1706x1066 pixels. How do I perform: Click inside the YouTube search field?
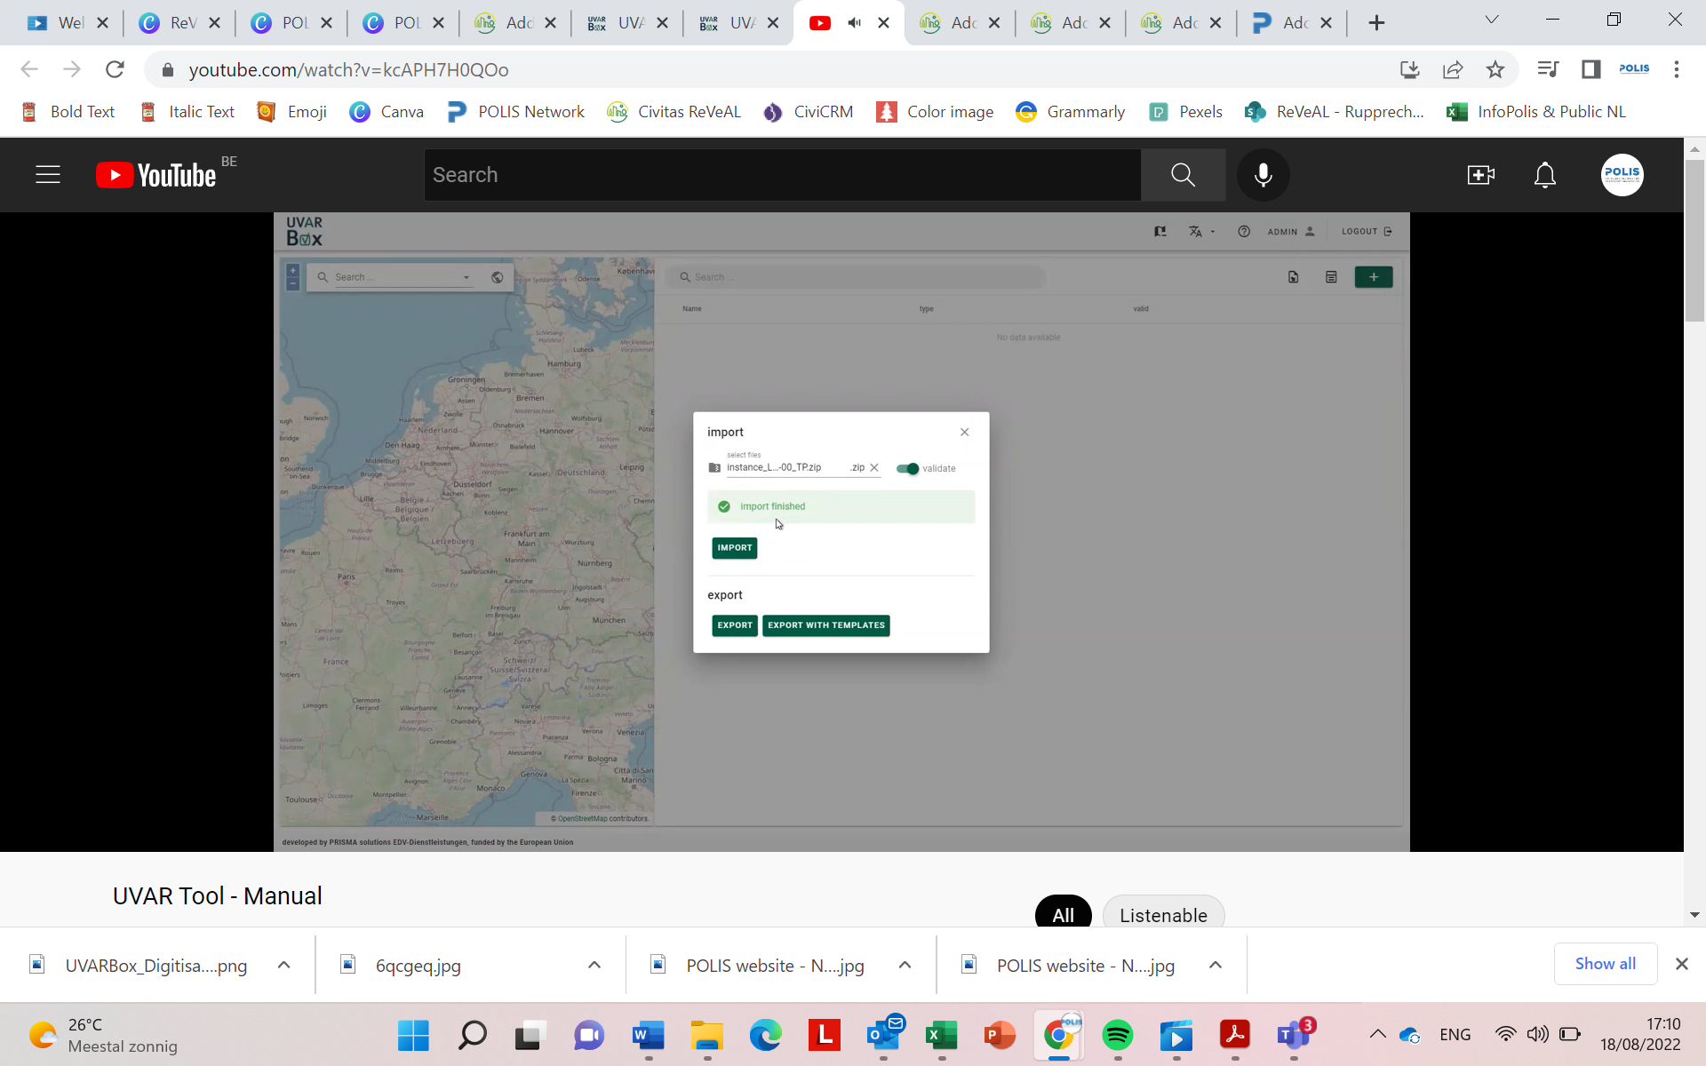pos(782,174)
